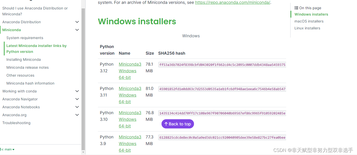Jump to macOS installers in page contents

[309, 21]
